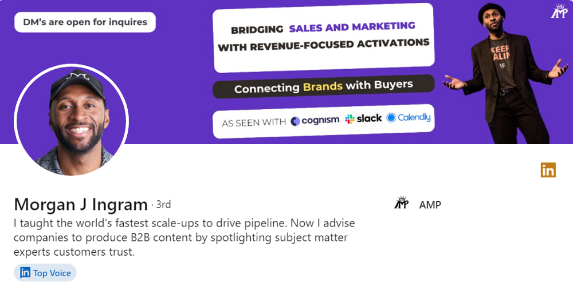Click the 'AS SEEN WITH' logo strip label
The height and width of the screenshot is (286, 573).
coord(254,123)
